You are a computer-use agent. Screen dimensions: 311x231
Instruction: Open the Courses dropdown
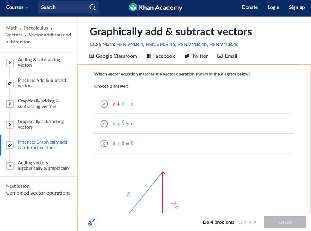coord(17,7)
